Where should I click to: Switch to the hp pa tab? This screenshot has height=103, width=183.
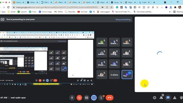(116, 2)
